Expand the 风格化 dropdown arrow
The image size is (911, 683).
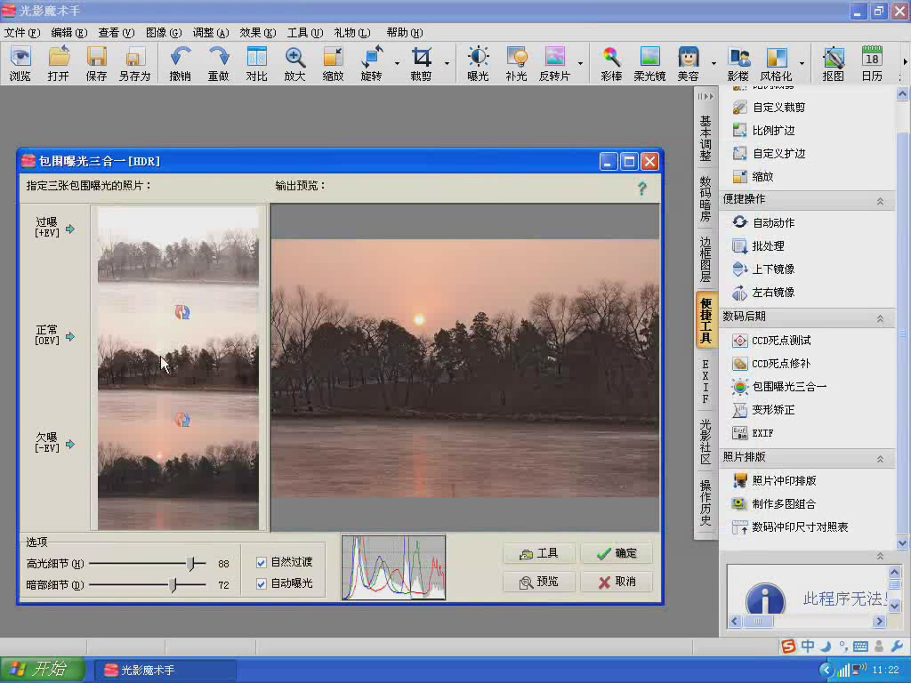point(802,63)
